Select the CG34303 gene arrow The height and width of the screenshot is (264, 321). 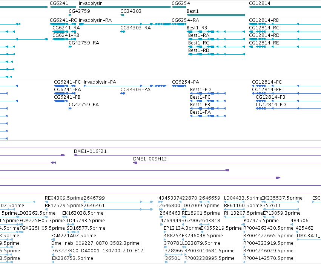pos(122,15)
